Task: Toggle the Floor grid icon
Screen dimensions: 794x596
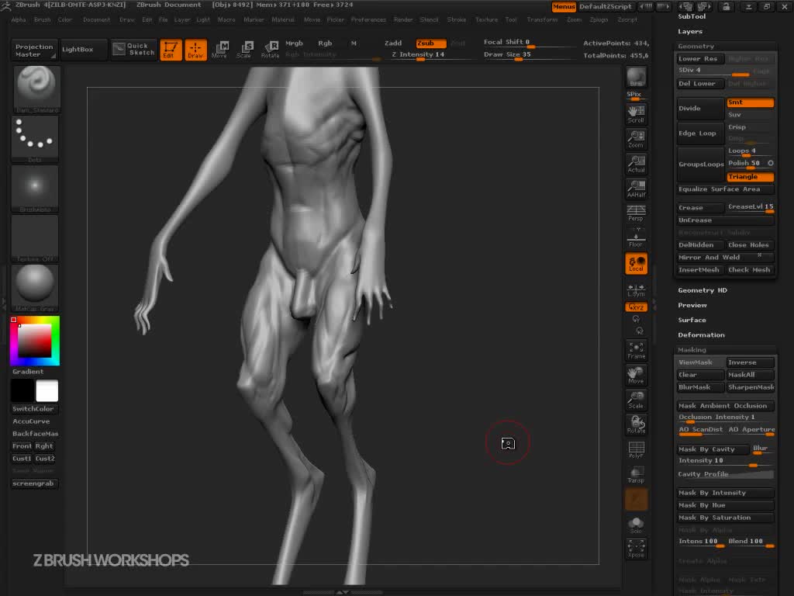Action: click(636, 237)
